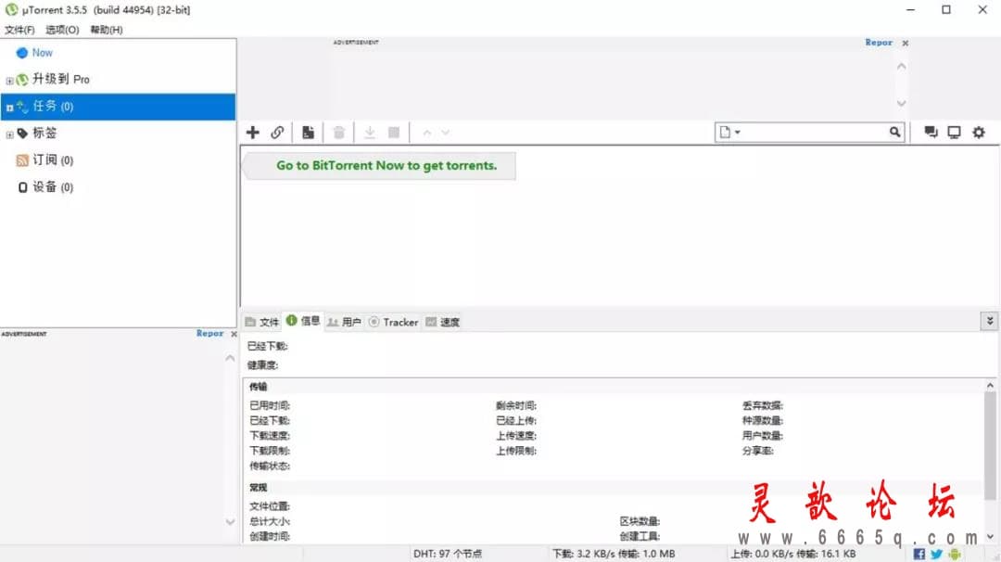Image resolution: width=1001 pixels, height=562 pixels.
Task: Switch to the 文件 tab
Action: [x=262, y=322]
